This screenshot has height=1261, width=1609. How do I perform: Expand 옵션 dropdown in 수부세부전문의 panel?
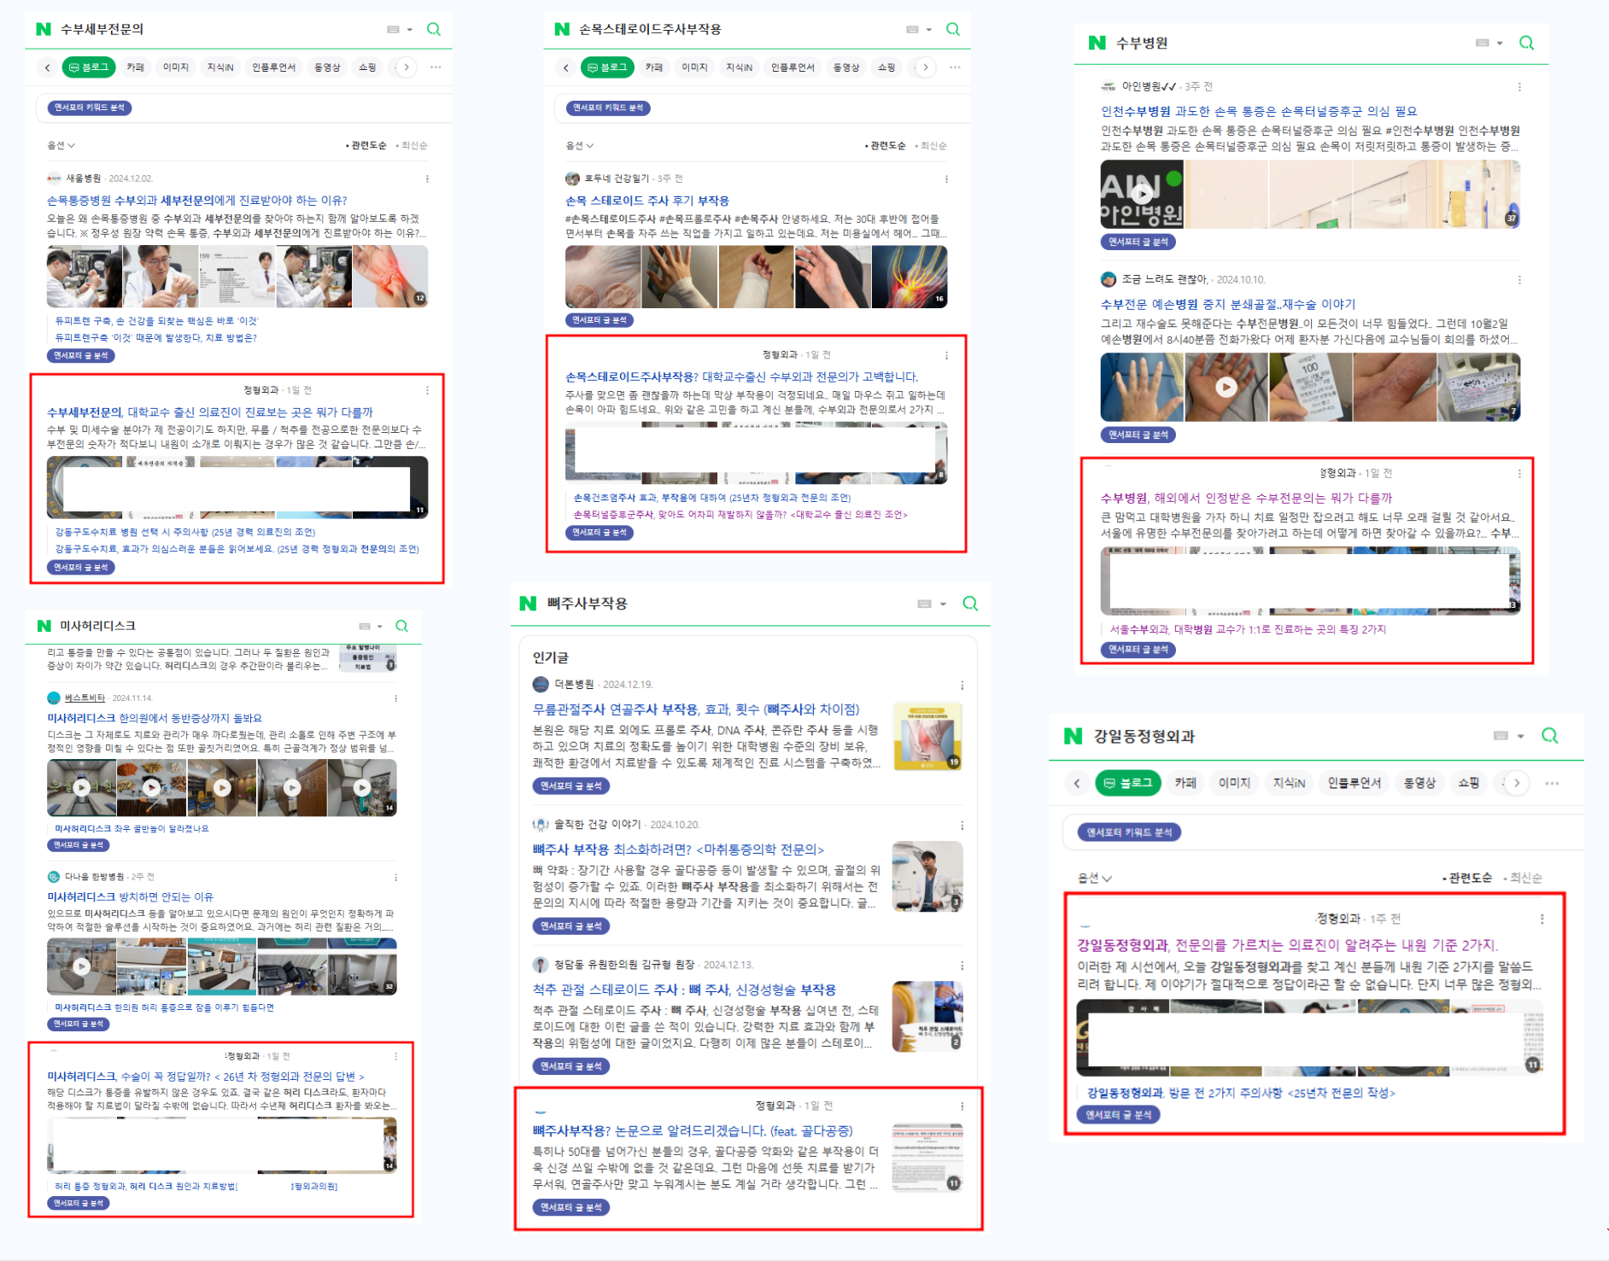click(61, 145)
